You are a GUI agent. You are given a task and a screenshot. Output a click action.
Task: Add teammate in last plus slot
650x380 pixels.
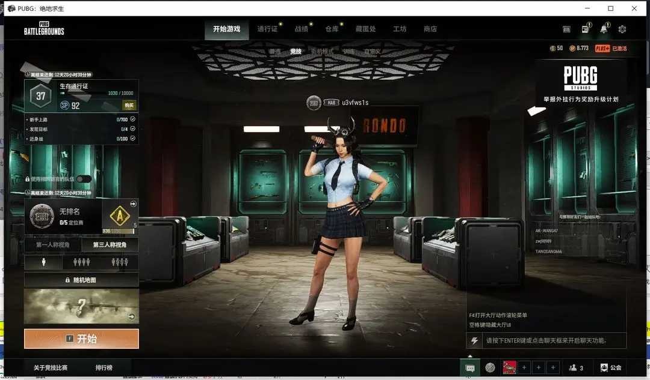553,367
